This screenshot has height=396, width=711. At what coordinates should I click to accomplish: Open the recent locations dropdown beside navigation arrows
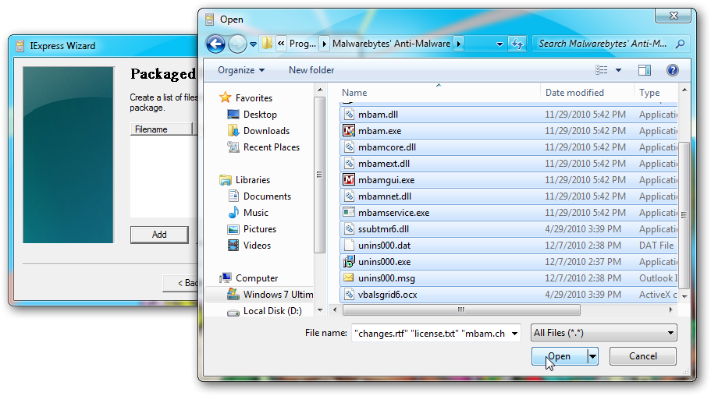[x=254, y=44]
